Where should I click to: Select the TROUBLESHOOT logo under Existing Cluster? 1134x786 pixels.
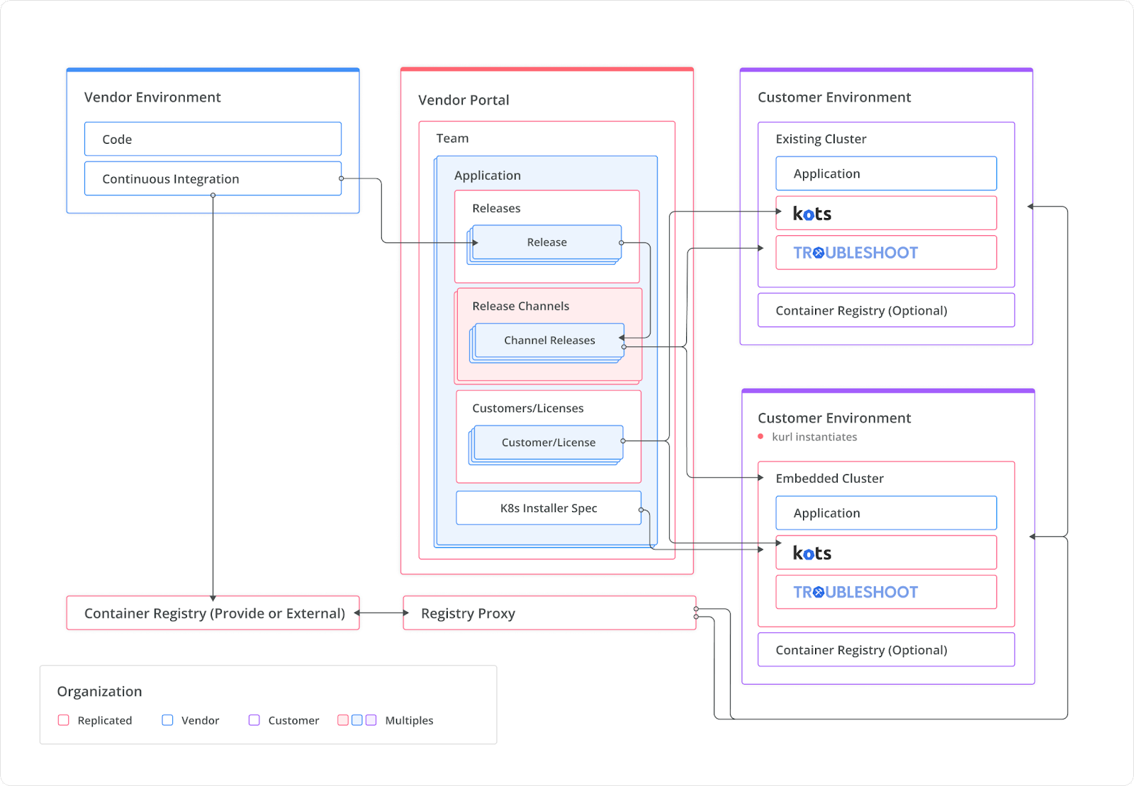855,252
